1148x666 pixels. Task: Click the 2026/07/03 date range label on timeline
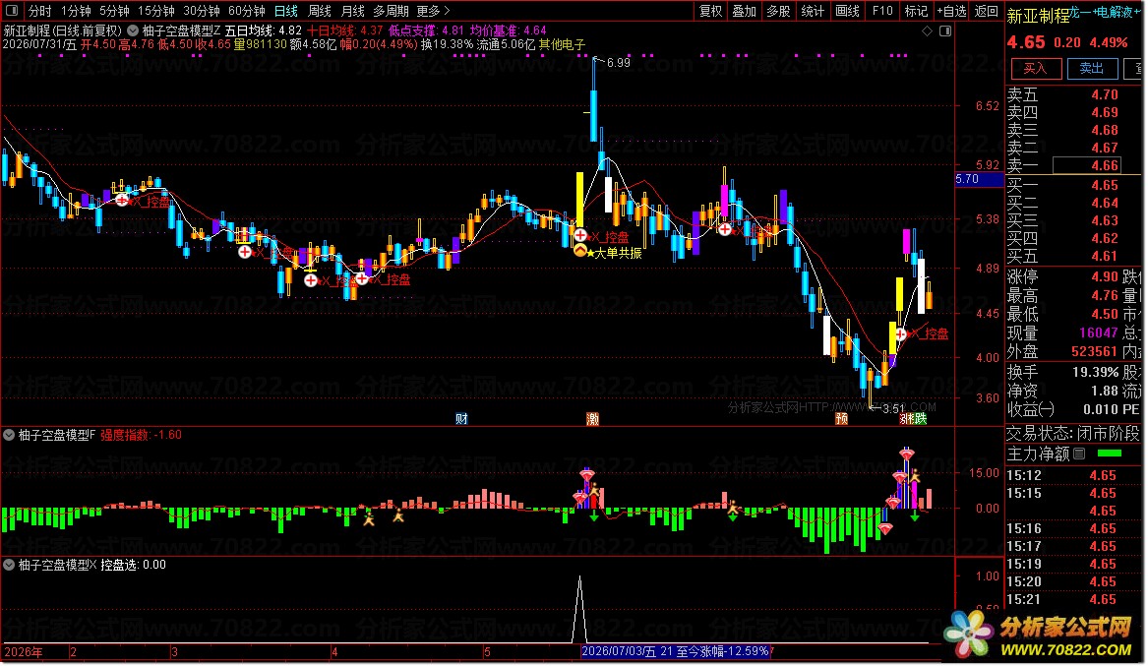pyautogui.click(x=675, y=650)
